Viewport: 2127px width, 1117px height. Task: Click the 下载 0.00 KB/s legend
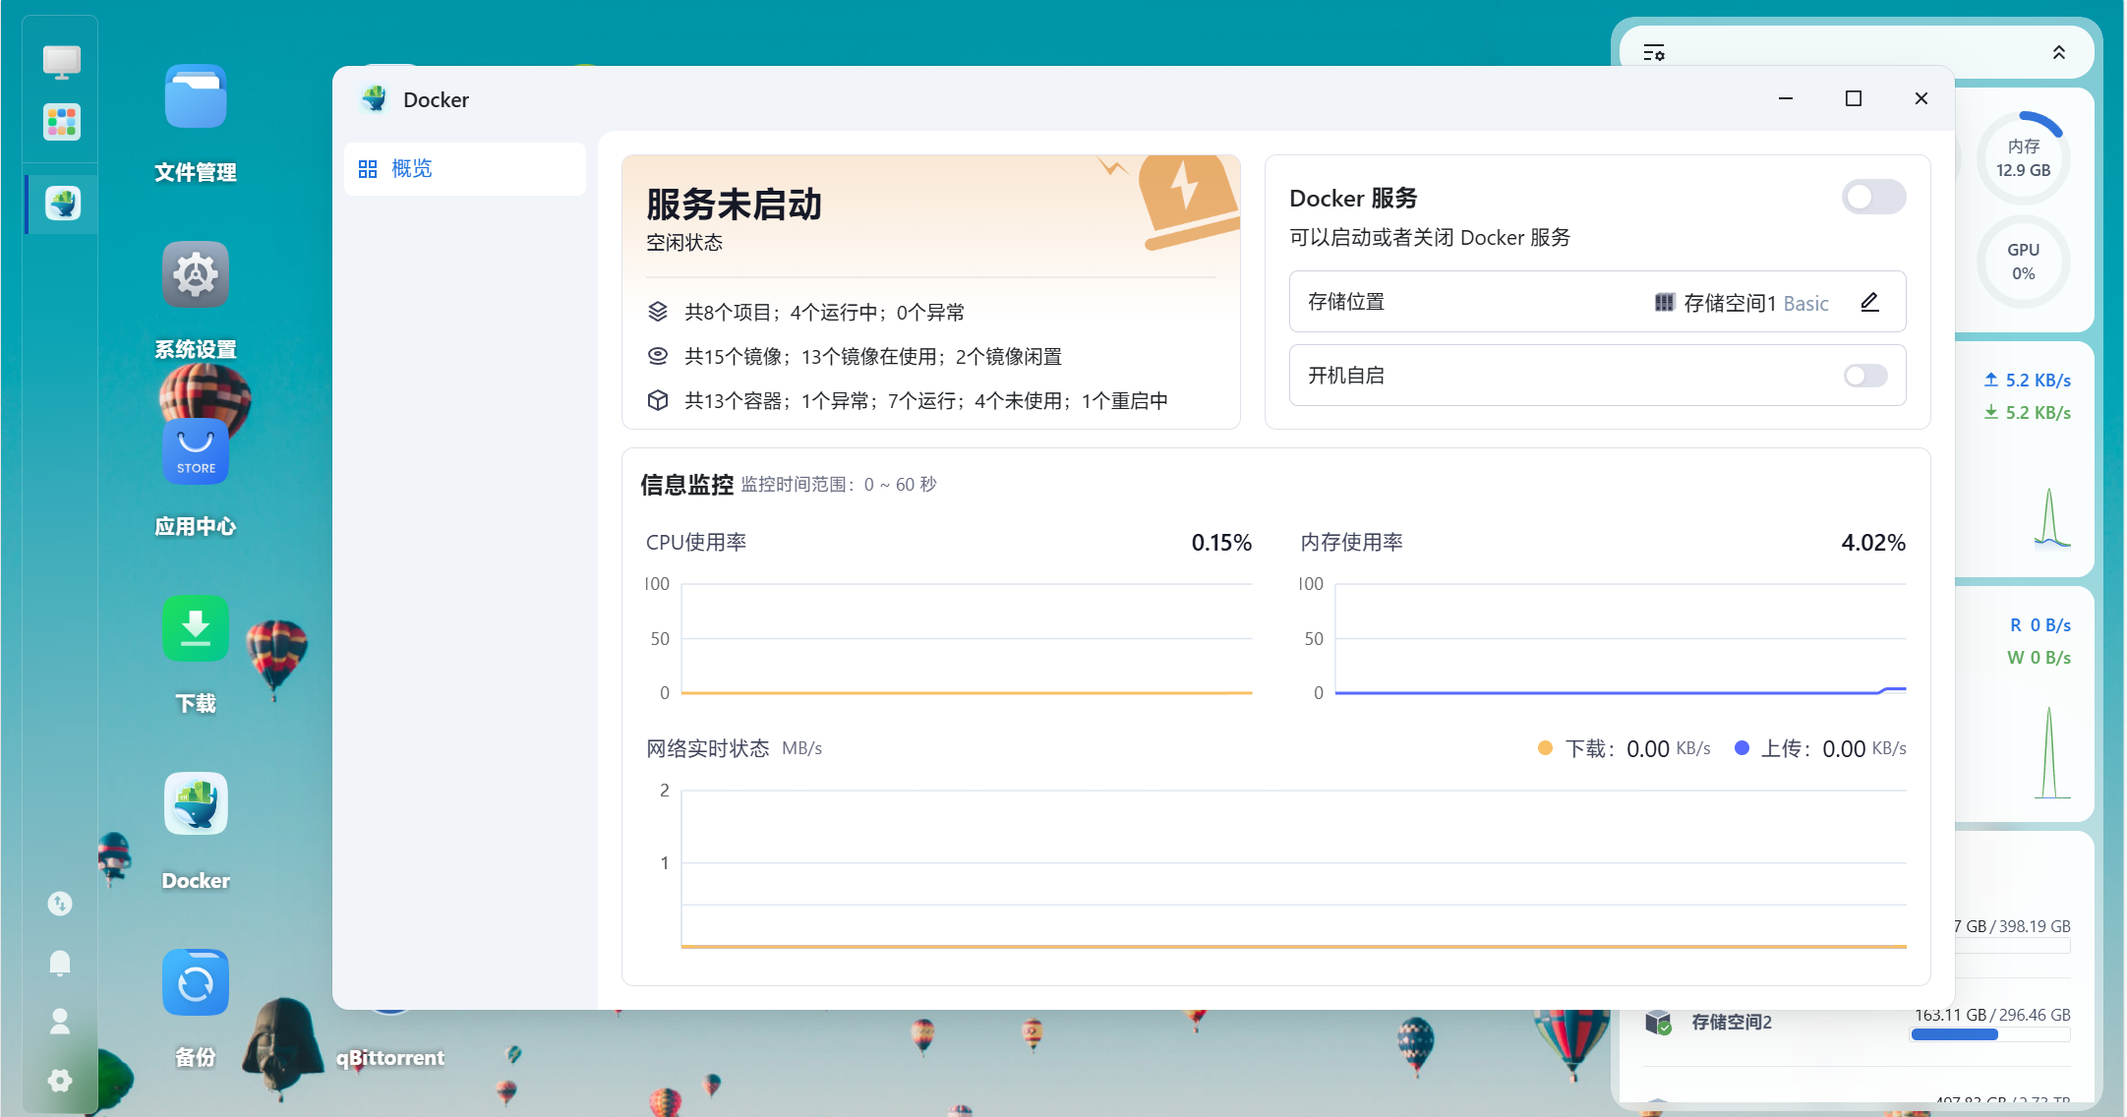[x=1625, y=749]
